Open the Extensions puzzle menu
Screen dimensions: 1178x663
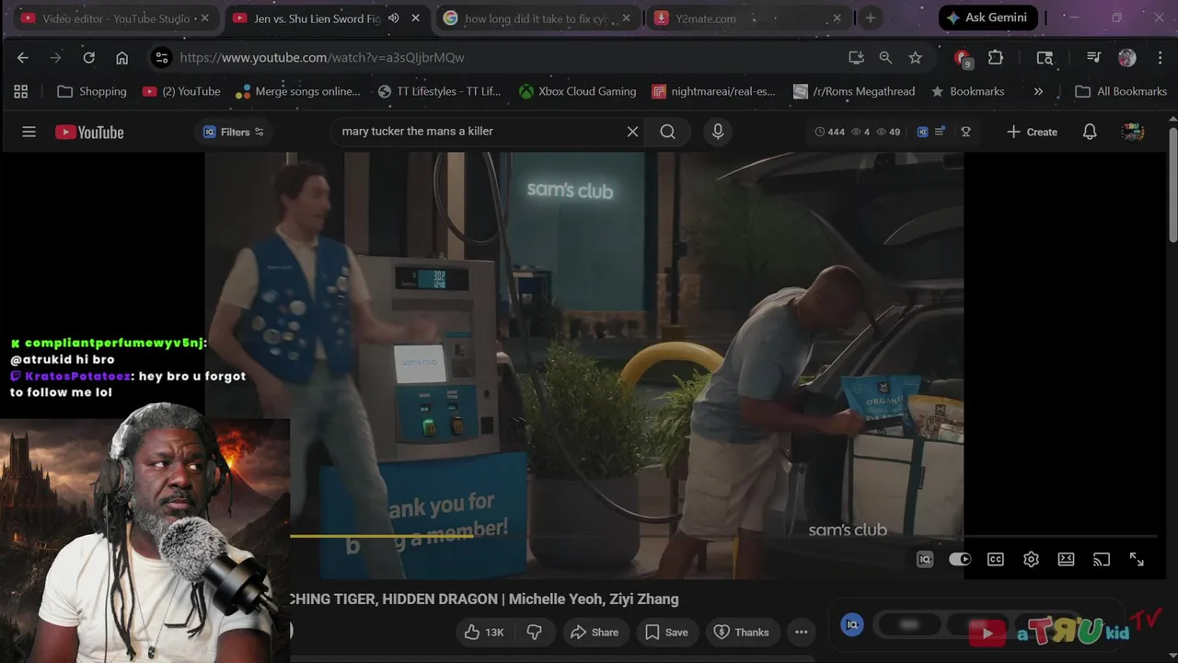tap(996, 57)
